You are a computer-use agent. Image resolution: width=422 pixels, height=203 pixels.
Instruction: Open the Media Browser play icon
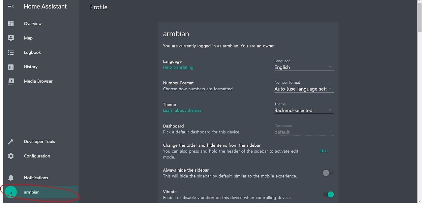tap(11, 81)
